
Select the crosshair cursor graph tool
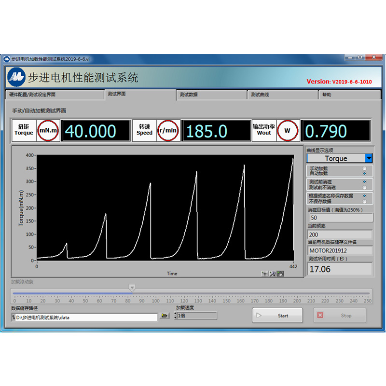pyautogui.click(x=265, y=273)
